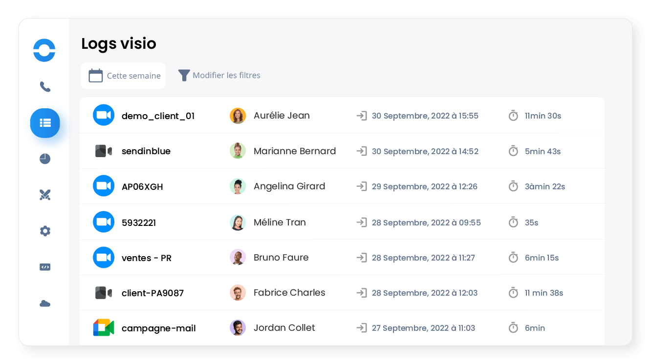Viewport: 651px width, 364px height.
Task: Click the Google Meet icon beside campagne-mail
Action: click(x=104, y=328)
